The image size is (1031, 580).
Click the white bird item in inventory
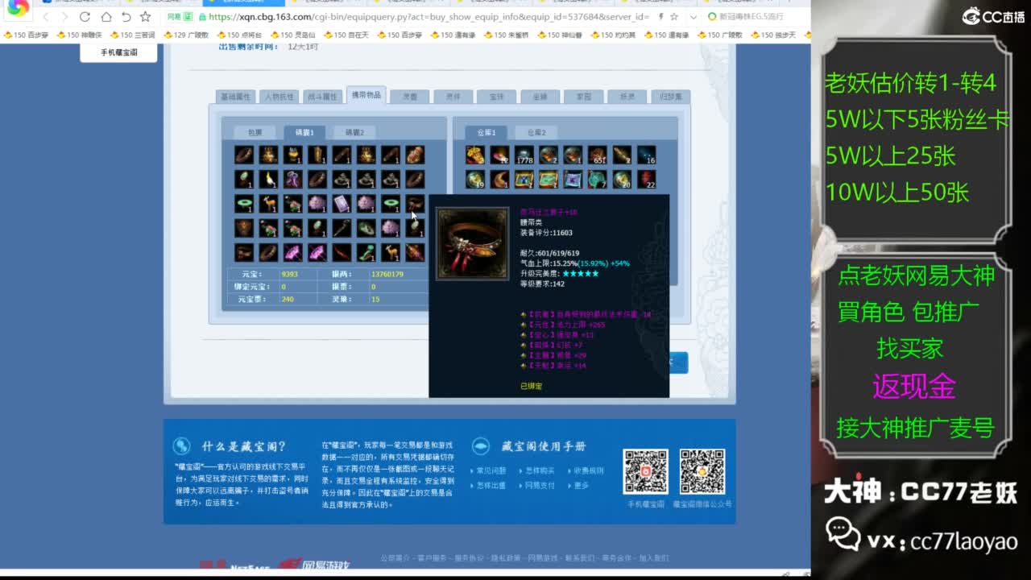pyautogui.click(x=268, y=179)
